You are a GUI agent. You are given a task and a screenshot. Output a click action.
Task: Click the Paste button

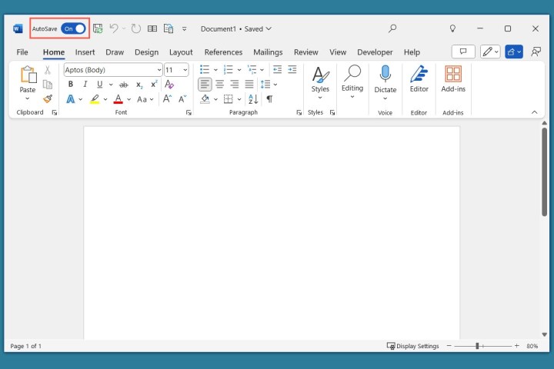(28, 75)
